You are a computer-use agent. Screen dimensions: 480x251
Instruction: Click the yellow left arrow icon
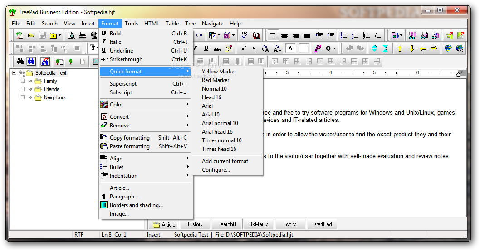423,48
